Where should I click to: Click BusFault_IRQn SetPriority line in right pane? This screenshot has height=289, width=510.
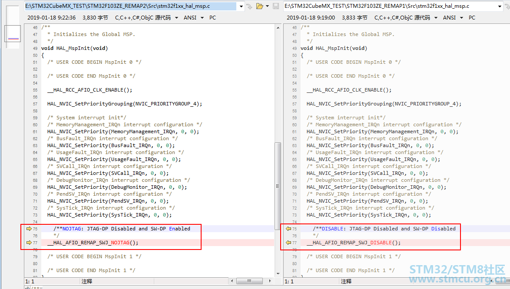click(x=370, y=145)
